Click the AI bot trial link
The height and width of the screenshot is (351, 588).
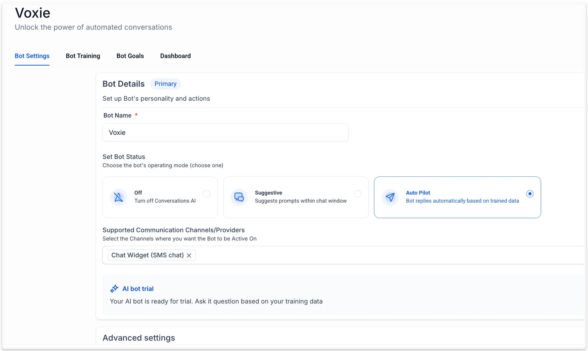coord(138,289)
